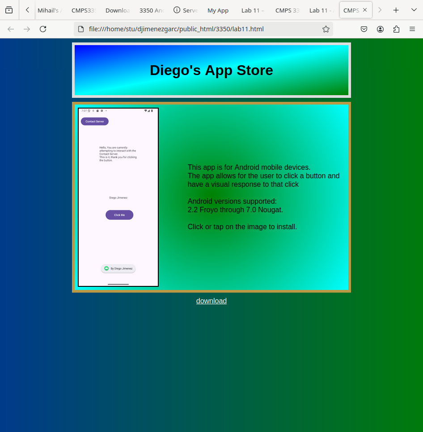Open the Pocket save icon
Image resolution: width=423 pixels, height=432 pixels.
click(364, 29)
